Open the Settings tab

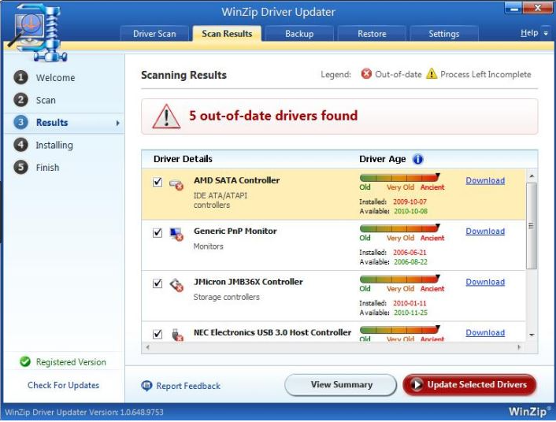coord(443,34)
